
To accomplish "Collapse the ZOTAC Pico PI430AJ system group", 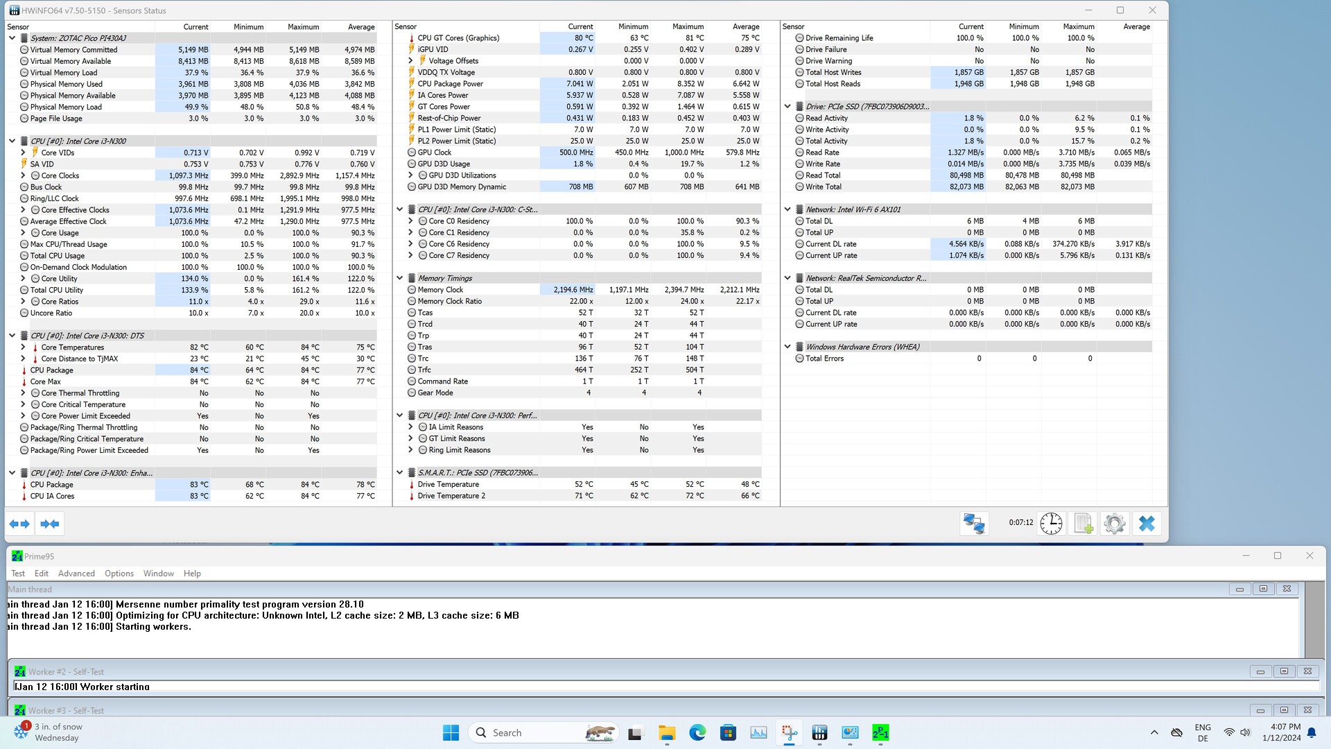I will 12,38.
